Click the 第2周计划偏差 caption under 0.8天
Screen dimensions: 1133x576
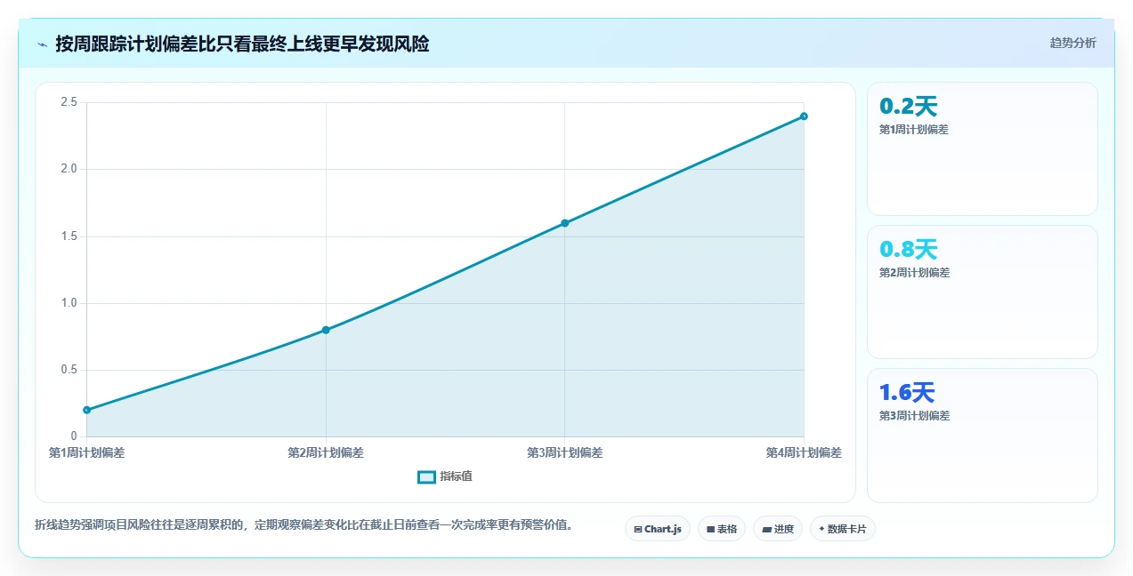coord(914,272)
